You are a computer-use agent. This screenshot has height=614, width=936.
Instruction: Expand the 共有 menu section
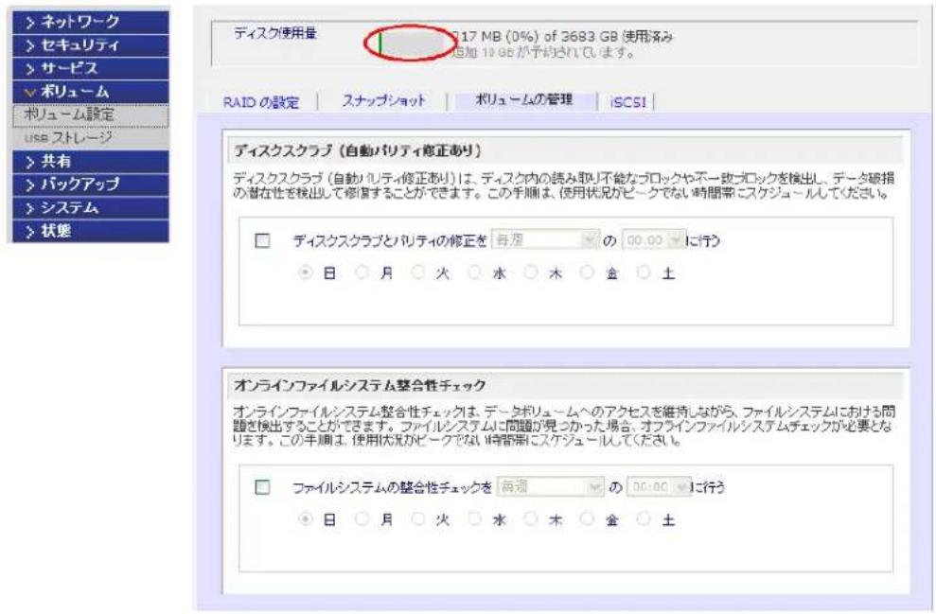(90, 162)
